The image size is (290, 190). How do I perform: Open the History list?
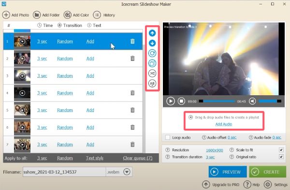click(104, 15)
